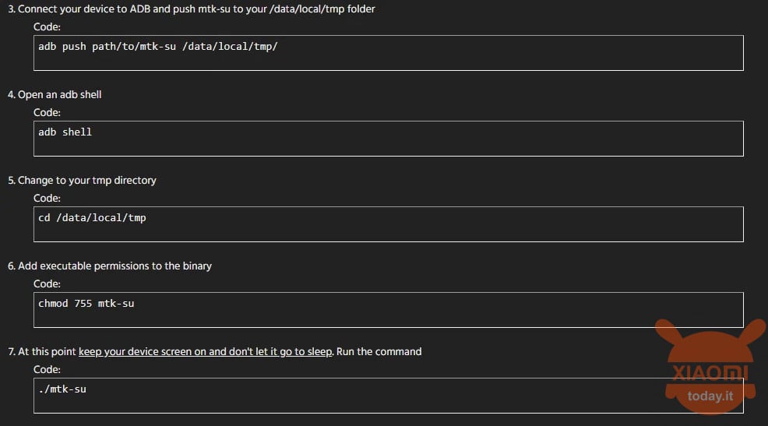Click the 'Code:' label above ./mtk-su
The image size is (768, 426).
(x=47, y=370)
